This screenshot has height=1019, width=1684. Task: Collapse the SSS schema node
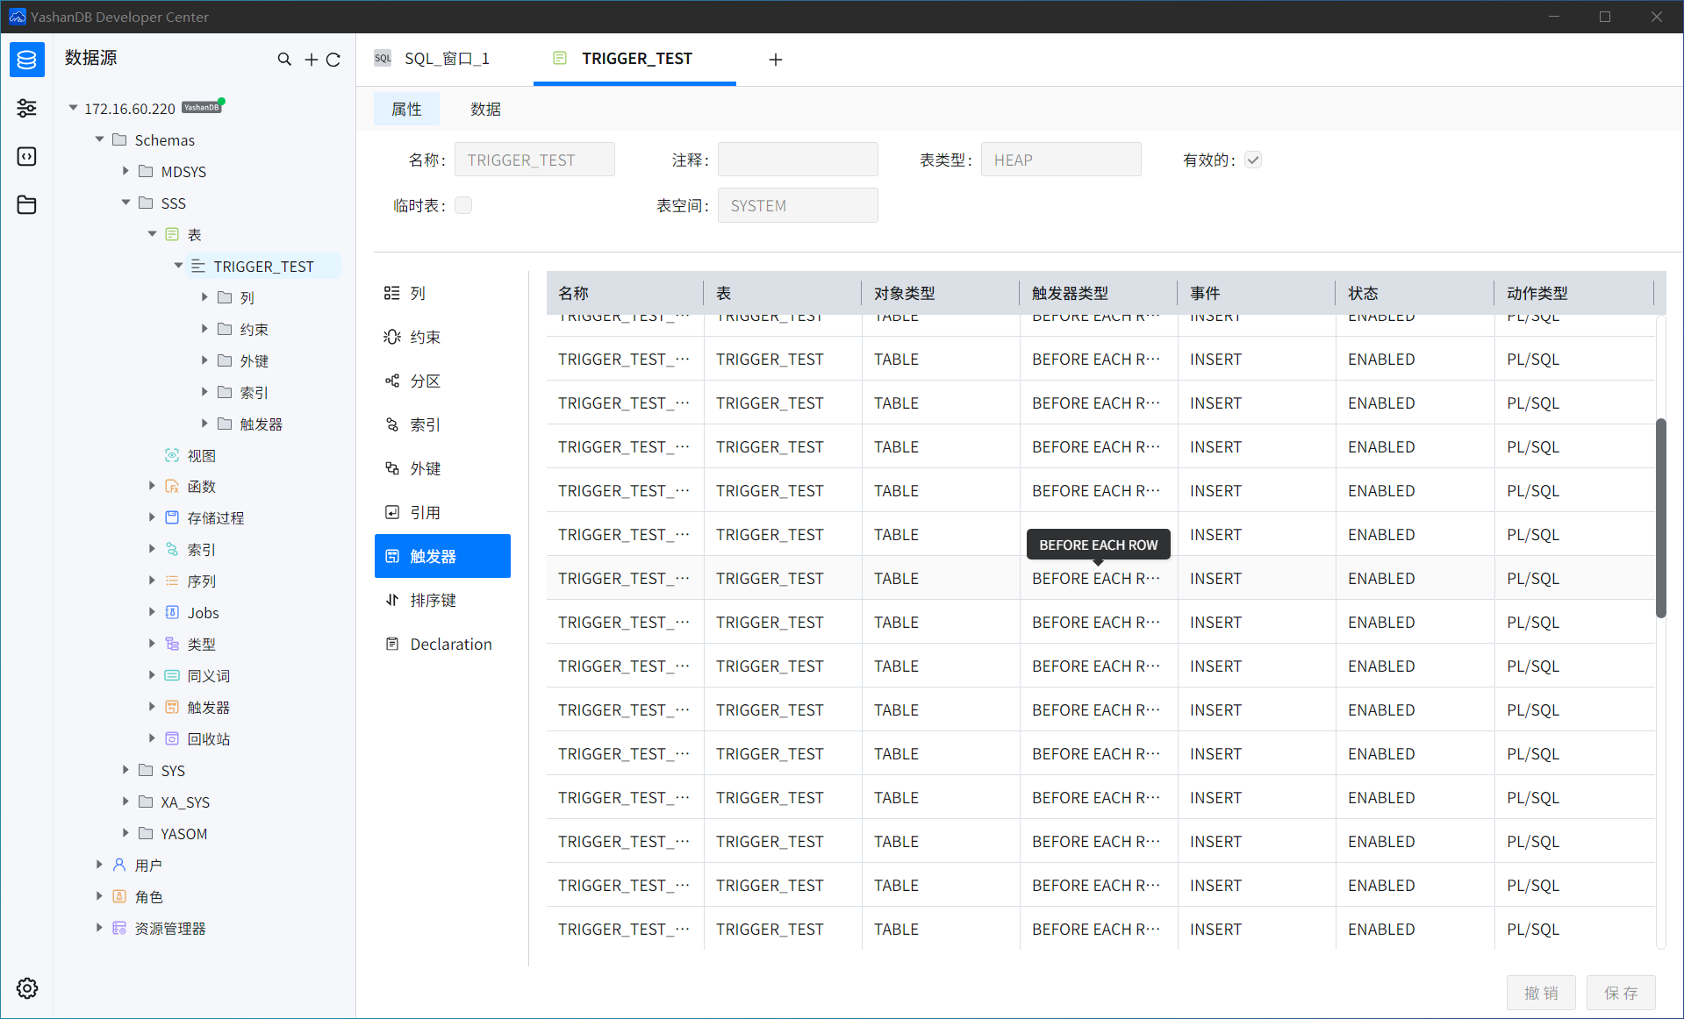coord(126,203)
